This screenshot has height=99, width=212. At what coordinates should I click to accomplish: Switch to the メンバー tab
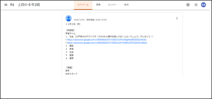pyautogui.click(x=112, y=5)
